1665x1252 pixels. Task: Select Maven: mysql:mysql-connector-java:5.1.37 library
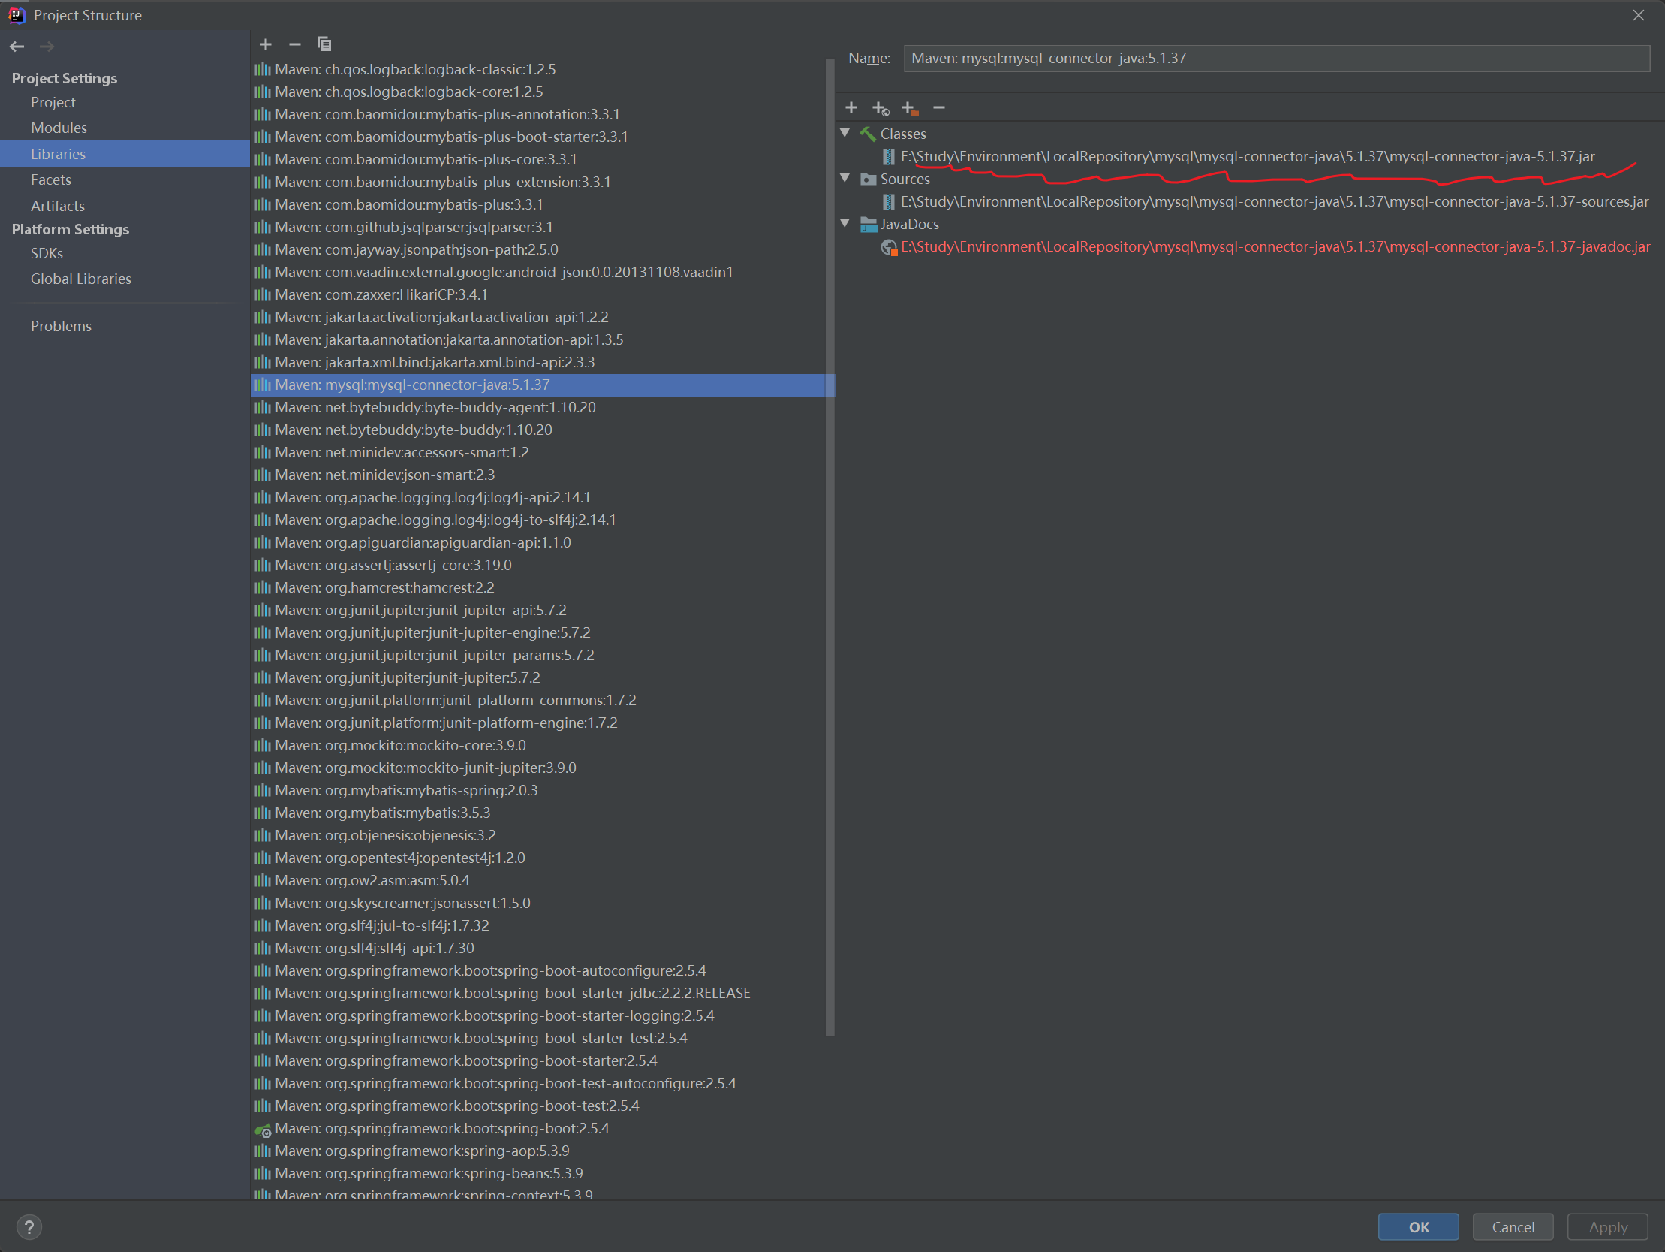pyautogui.click(x=542, y=385)
